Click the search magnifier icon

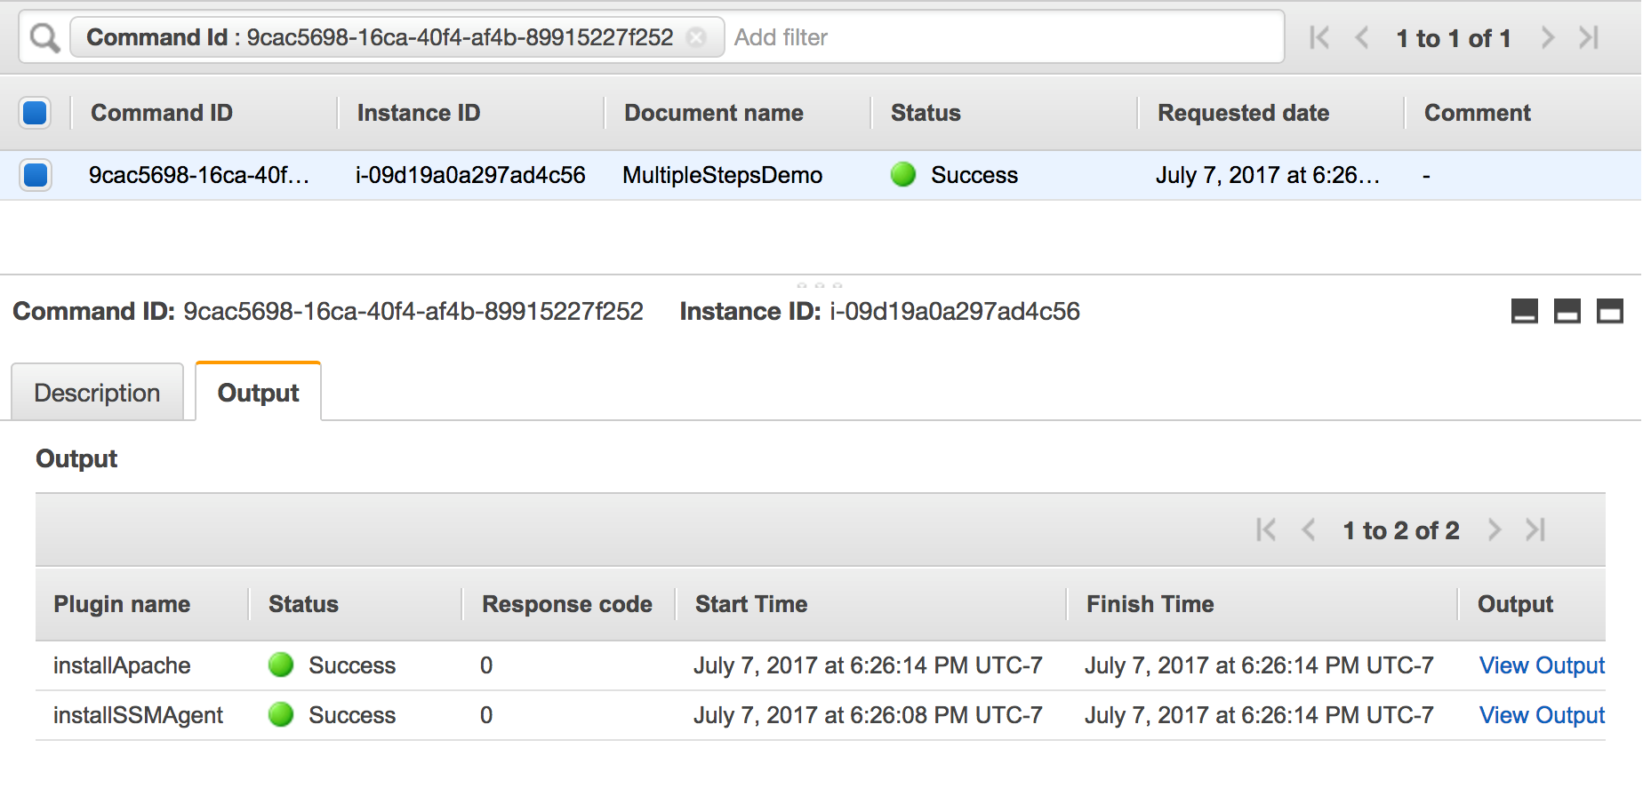coord(44,38)
